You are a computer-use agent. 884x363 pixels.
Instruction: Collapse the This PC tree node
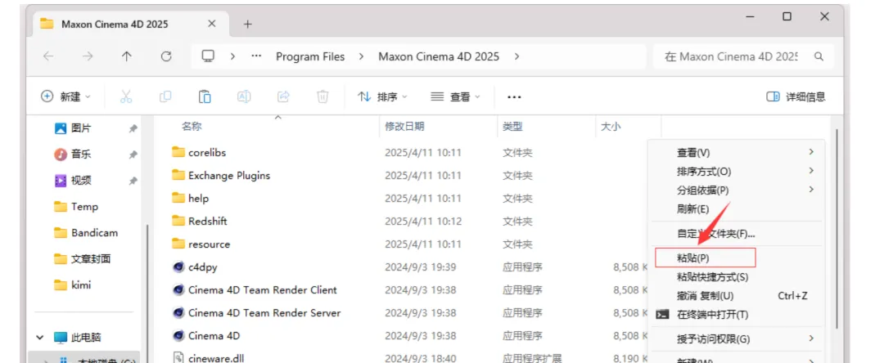(40, 338)
